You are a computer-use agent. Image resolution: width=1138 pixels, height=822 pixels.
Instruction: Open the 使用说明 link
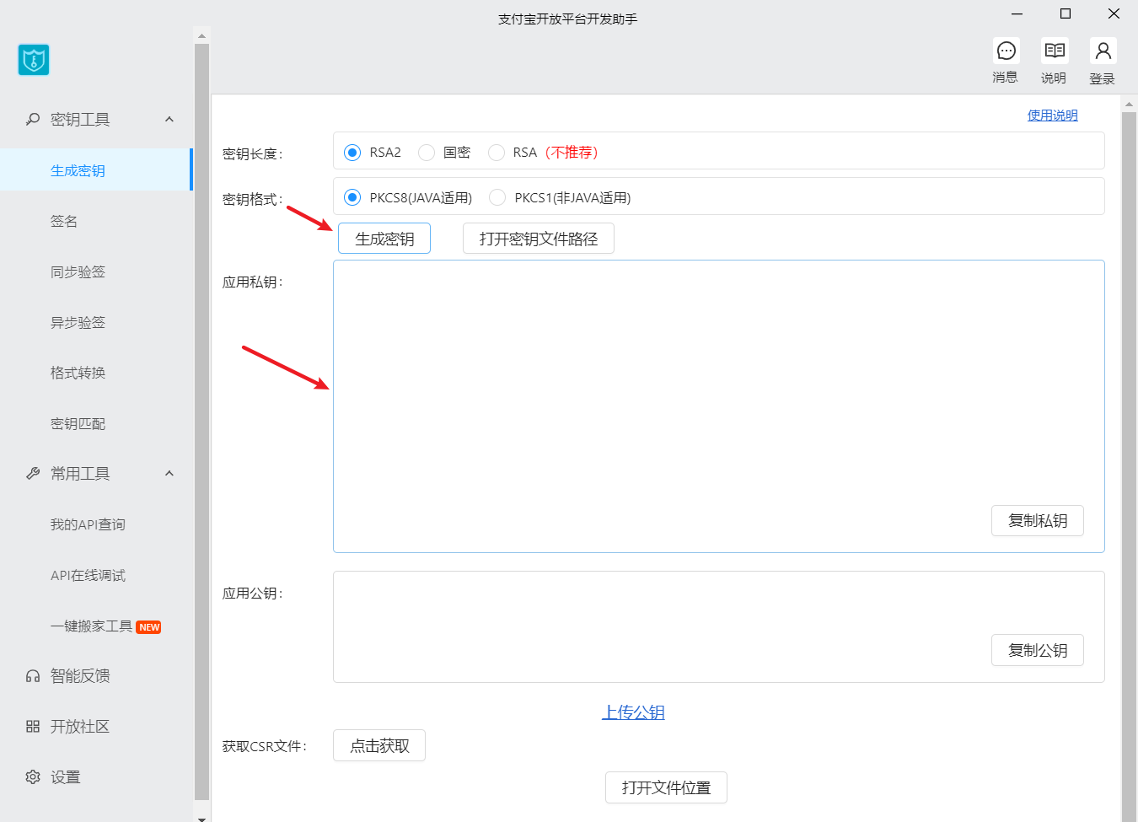[x=1052, y=116]
